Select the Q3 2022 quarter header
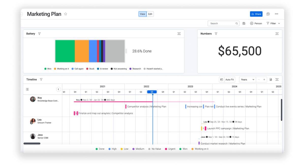Screen dimensions: 305x165 (x=152, y=92)
